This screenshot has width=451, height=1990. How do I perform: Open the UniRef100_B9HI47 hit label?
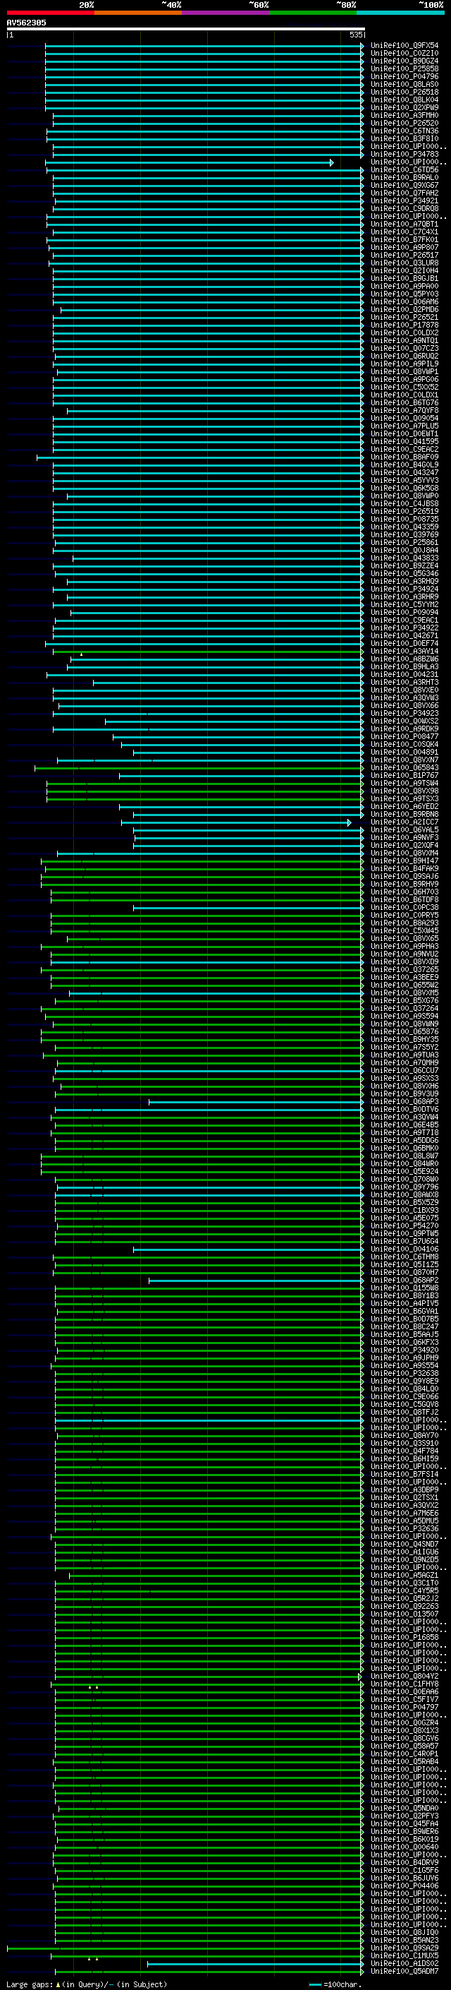(404, 861)
